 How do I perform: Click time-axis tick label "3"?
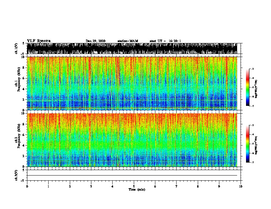point(91,186)
